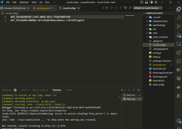Expand the env folder
Viewport: 182px width, 129px height.
(x=159, y=29)
